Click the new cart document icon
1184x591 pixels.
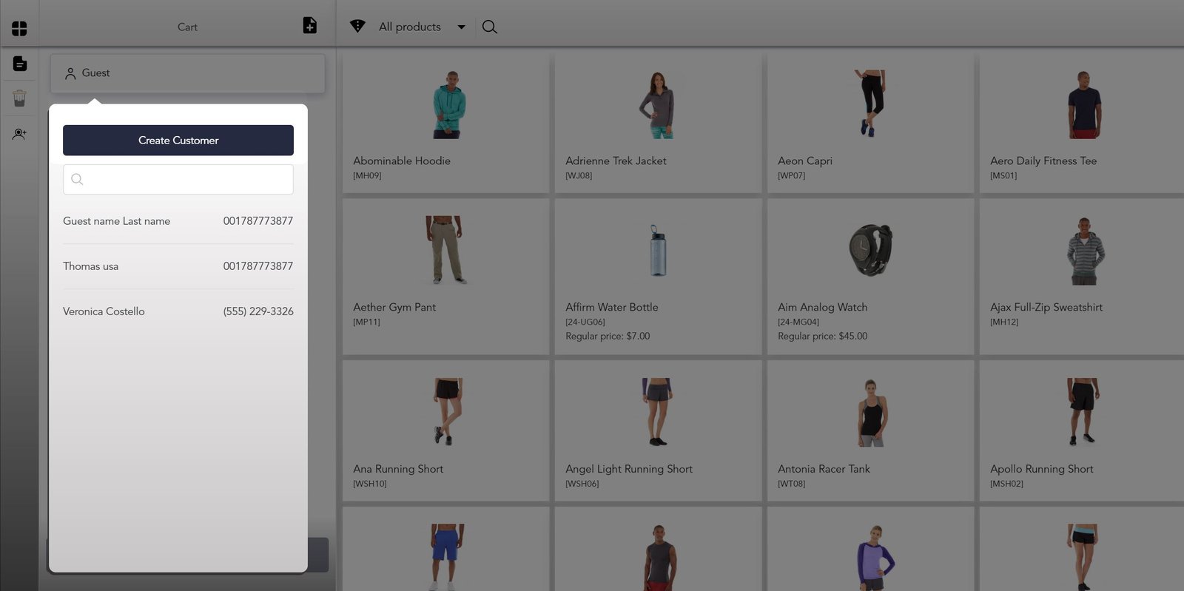pyautogui.click(x=310, y=26)
